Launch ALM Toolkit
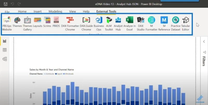Screen dimensions: 208x105 click(x=109, y=24)
